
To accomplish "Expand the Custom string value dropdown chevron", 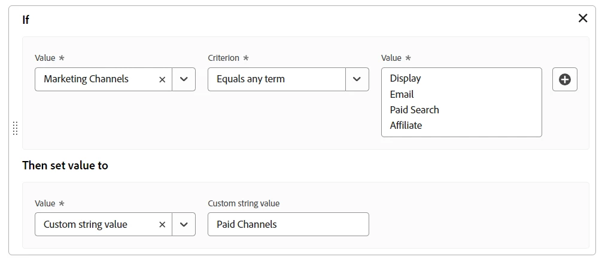I will tap(184, 225).
